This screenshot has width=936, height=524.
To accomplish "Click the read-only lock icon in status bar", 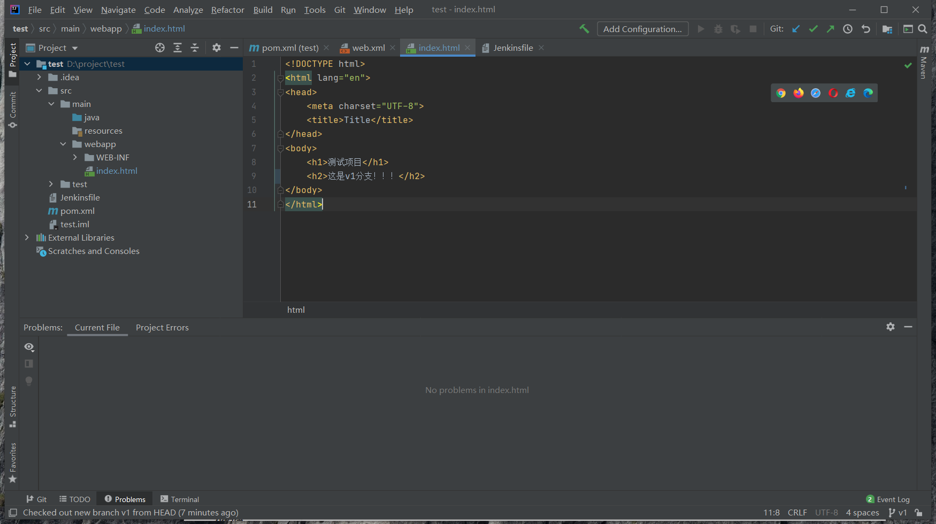I will (918, 512).
